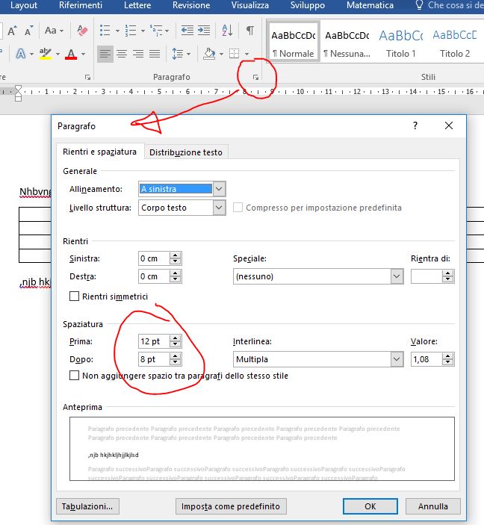Open the Paragrafo group dialog launcher
Viewport: 484px width, 525px height.
(255, 78)
